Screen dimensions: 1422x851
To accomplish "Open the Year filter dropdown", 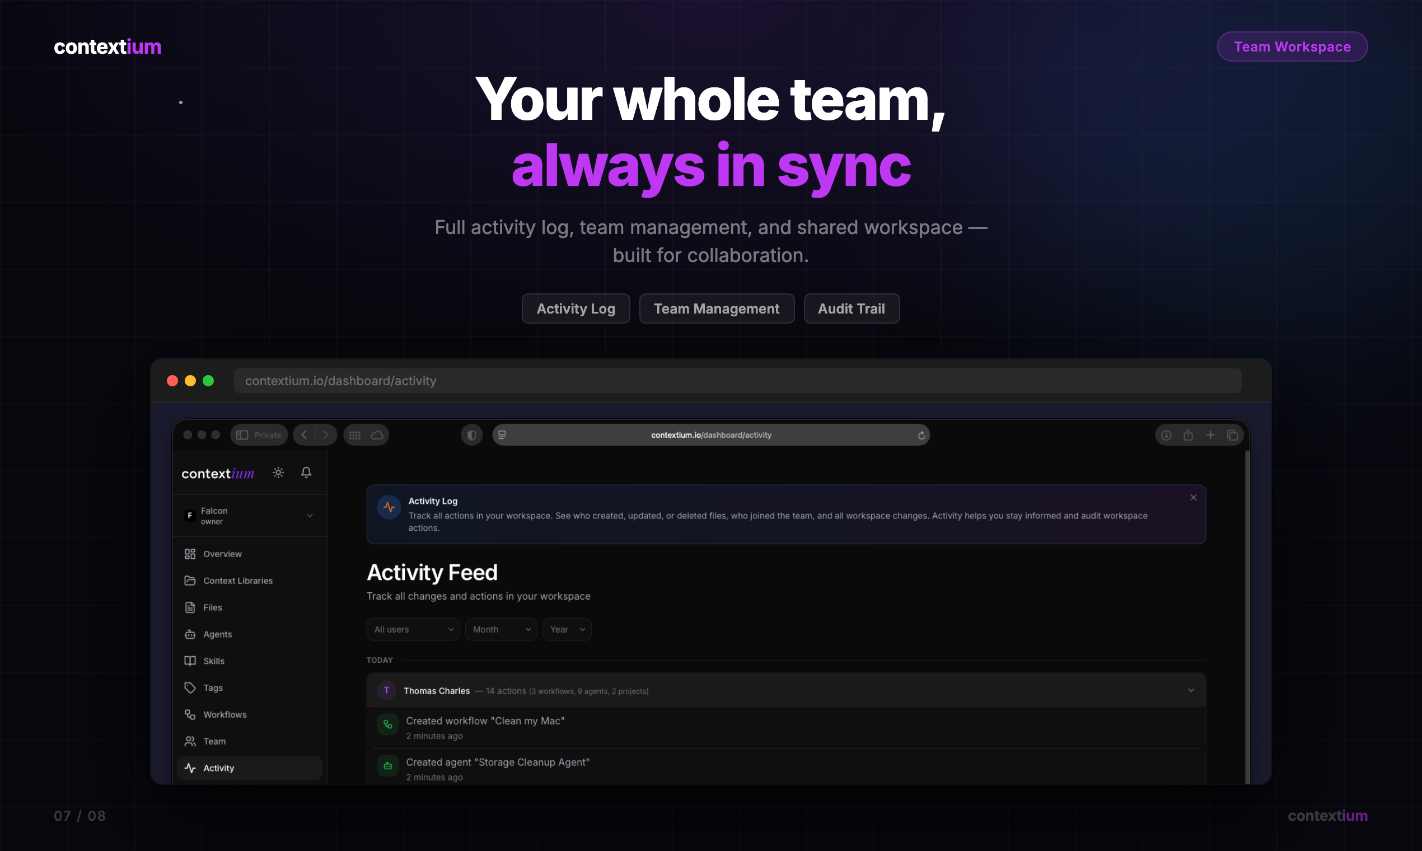I will pyautogui.click(x=567, y=630).
